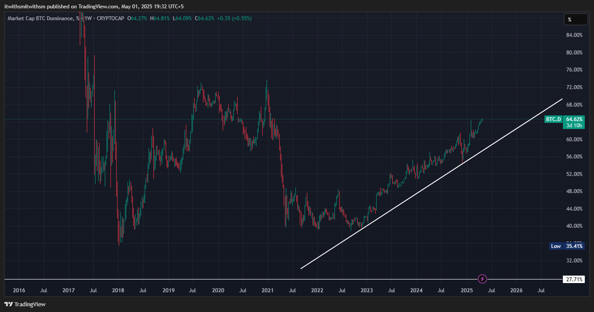
Task: Click the 76.00% price axis label
Action: coord(574,70)
